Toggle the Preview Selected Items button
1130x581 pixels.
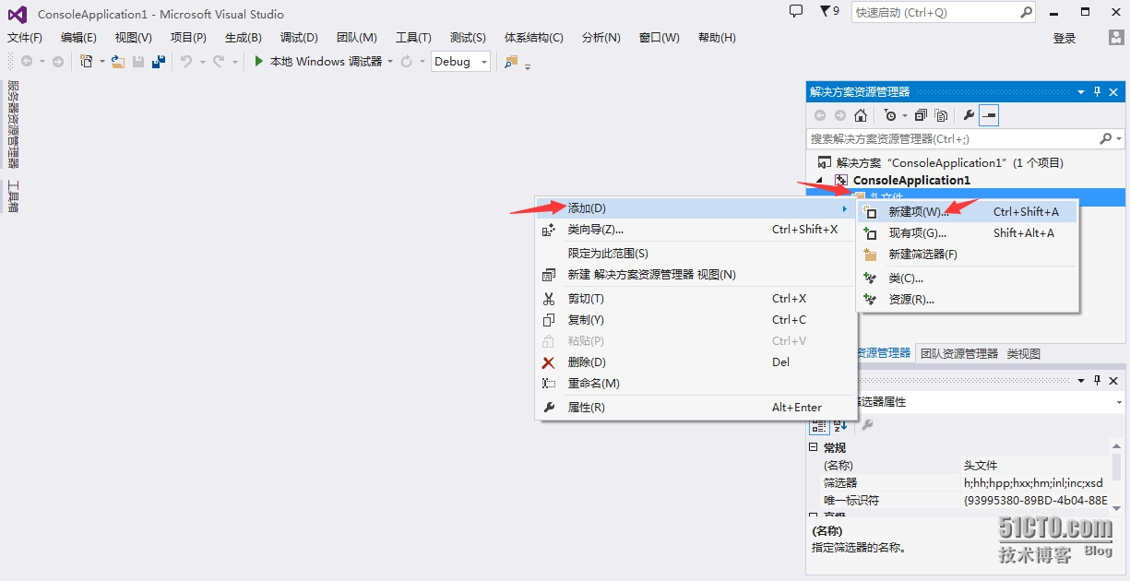click(x=989, y=115)
